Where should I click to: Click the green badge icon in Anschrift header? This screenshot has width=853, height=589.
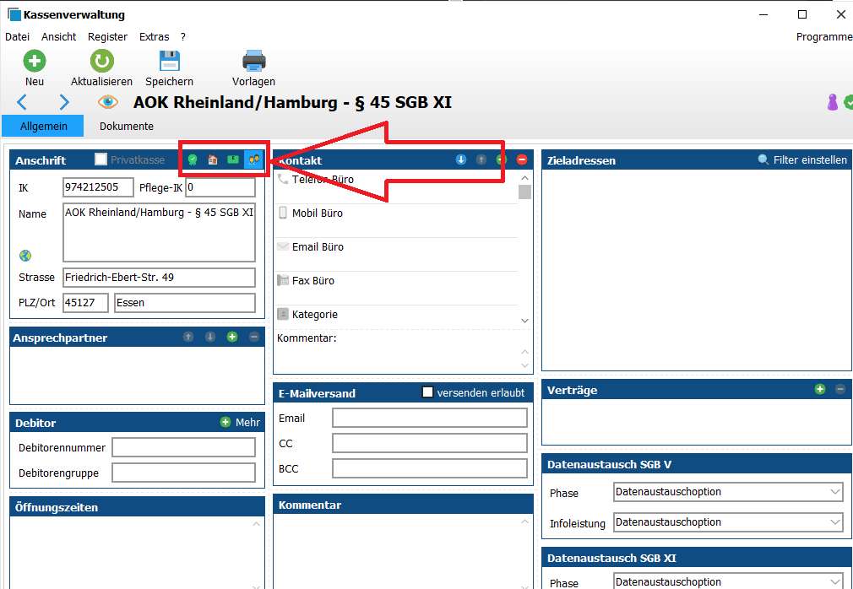[192, 159]
